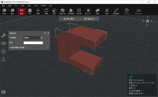Open the Cut model (模型切割) tool
Image resolution: width=158 pixels, height=97 pixels.
tap(62, 12)
